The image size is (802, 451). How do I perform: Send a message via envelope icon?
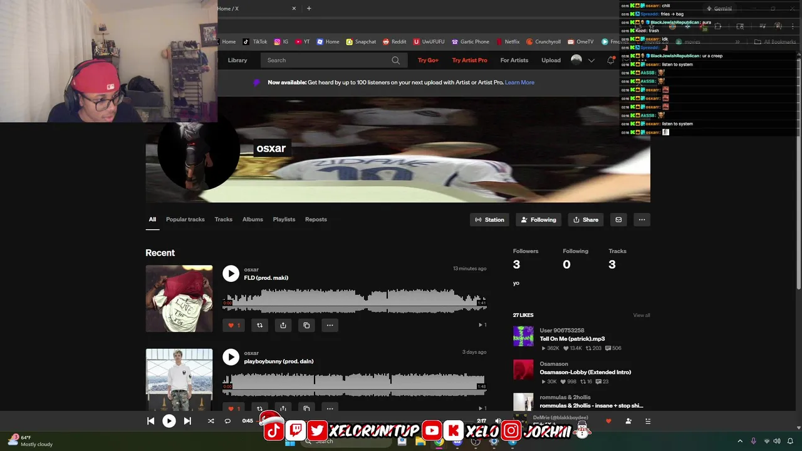(618, 219)
